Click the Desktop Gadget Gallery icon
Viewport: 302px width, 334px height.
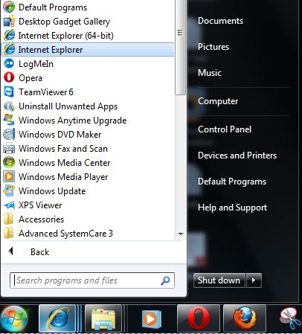tap(9, 22)
